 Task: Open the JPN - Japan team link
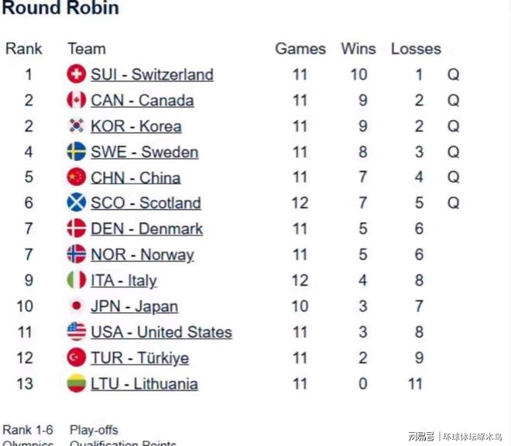point(135,307)
